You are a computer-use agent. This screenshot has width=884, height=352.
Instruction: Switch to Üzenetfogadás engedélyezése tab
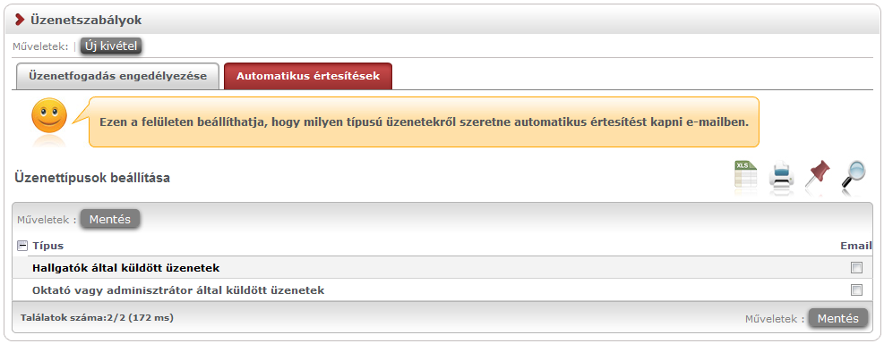coord(118,76)
